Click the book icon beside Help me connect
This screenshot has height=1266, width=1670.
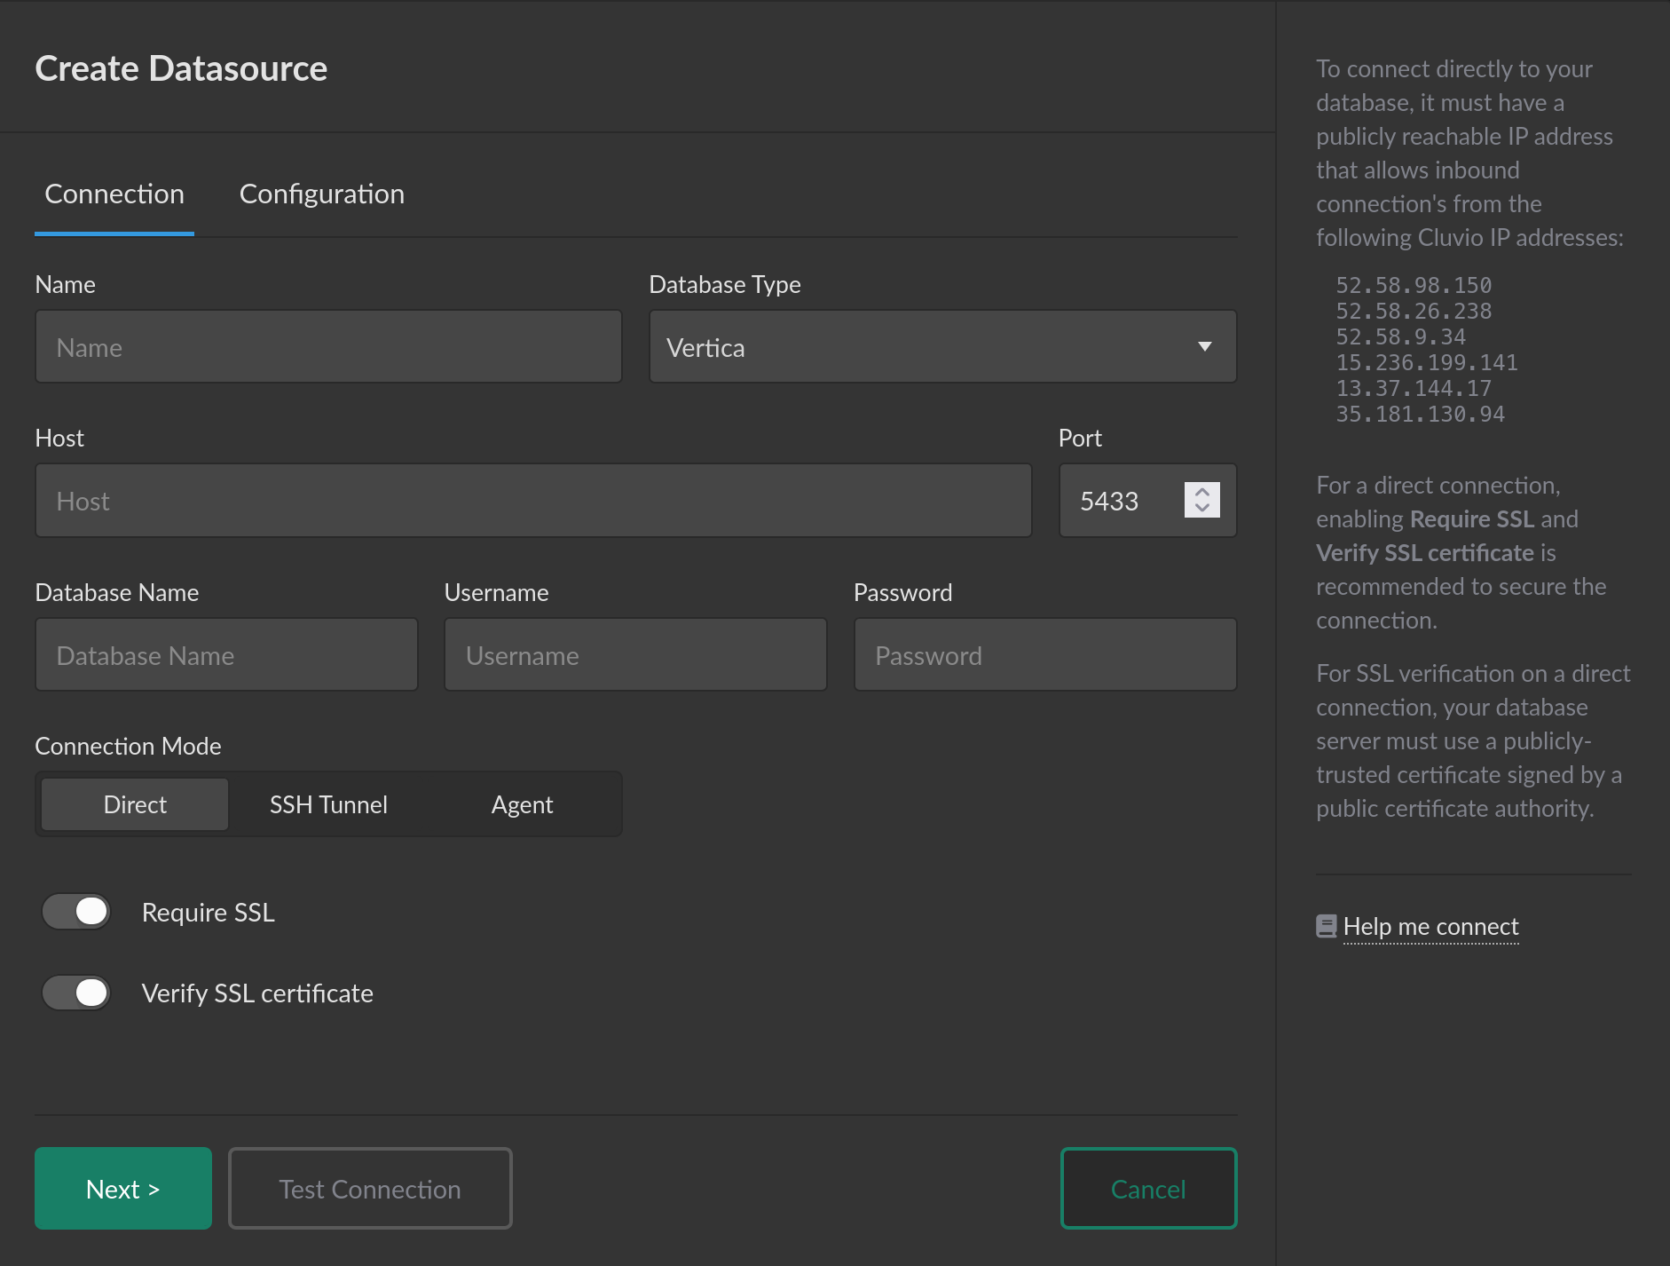(1327, 927)
